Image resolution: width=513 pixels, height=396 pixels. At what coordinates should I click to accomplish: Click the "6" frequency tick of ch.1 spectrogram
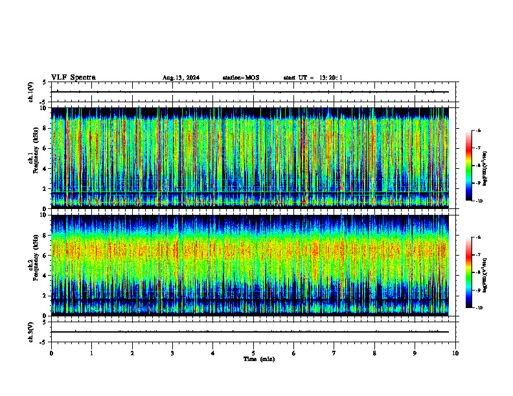(x=45, y=148)
